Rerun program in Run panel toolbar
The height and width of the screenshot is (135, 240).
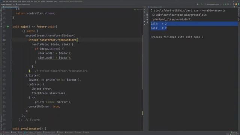pyautogui.click(x=144, y=9)
